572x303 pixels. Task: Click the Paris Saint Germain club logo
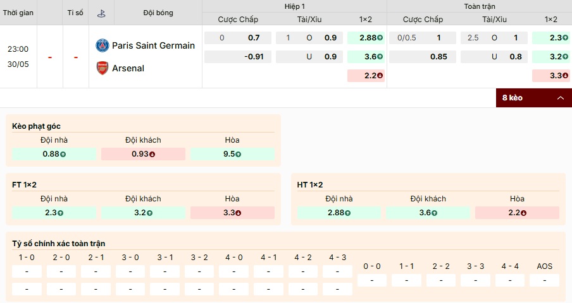[103, 45]
